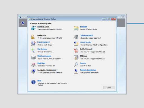The height and width of the screenshot is (108, 144).
Task: Click the Disk Wipe eraser icon
Action: [x=33, y=65]
